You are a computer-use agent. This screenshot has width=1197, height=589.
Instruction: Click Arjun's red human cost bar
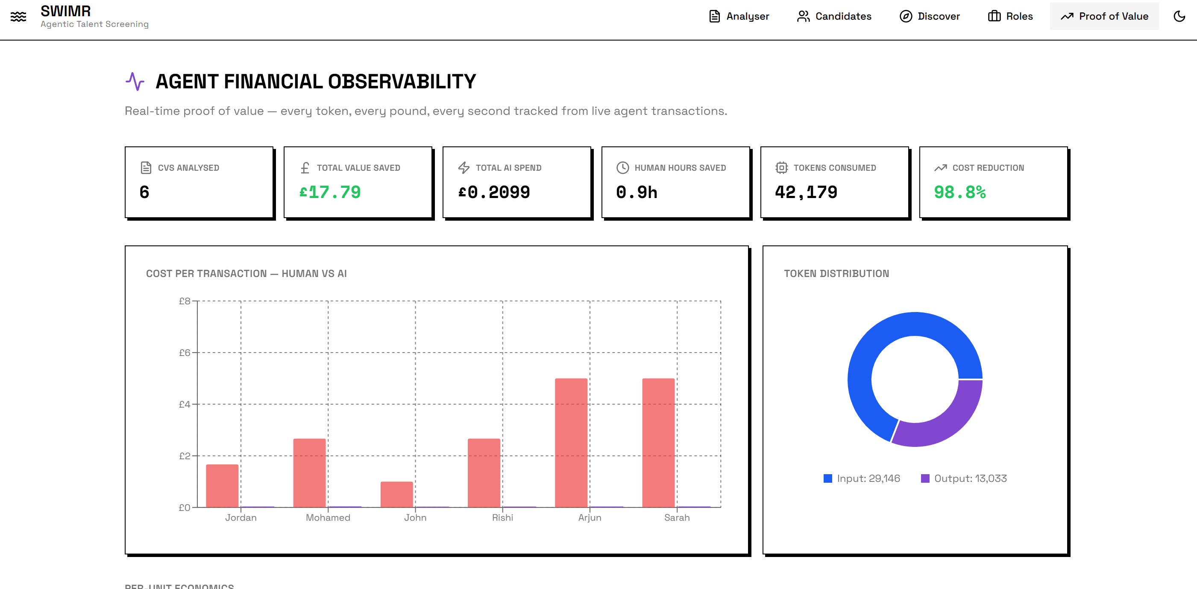pos(571,443)
